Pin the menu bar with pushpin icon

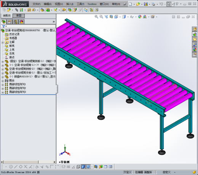(x=125, y=4)
